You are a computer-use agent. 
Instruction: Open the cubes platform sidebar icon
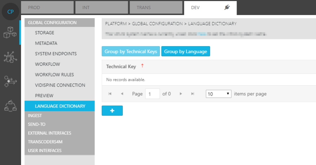pyautogui.click(x=10, y=33)
